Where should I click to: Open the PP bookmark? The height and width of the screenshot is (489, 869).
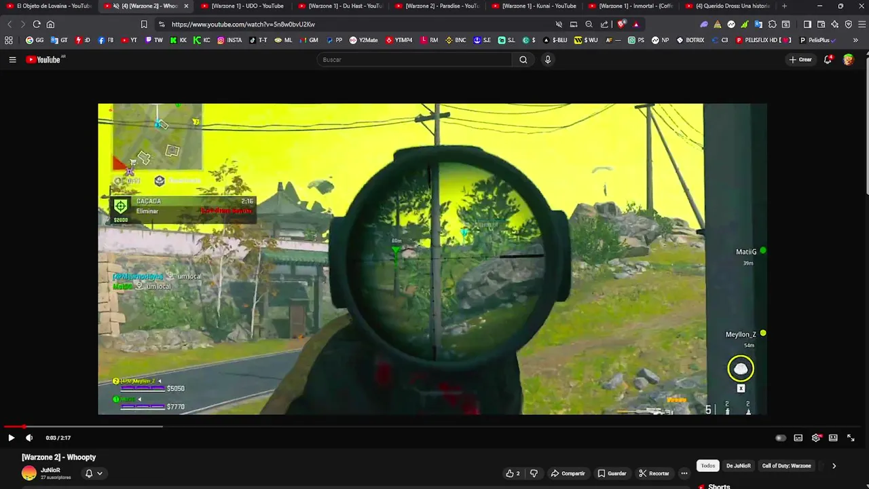(334, 40)
